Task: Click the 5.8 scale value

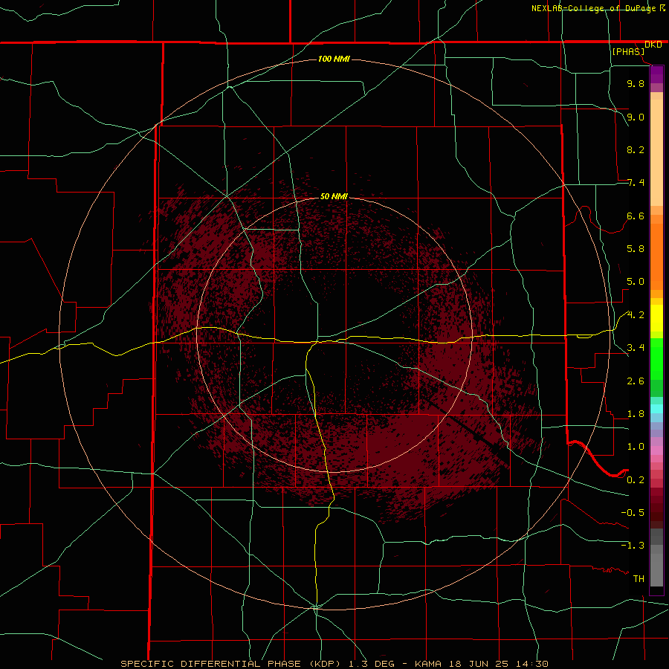Action: (636, 249)
